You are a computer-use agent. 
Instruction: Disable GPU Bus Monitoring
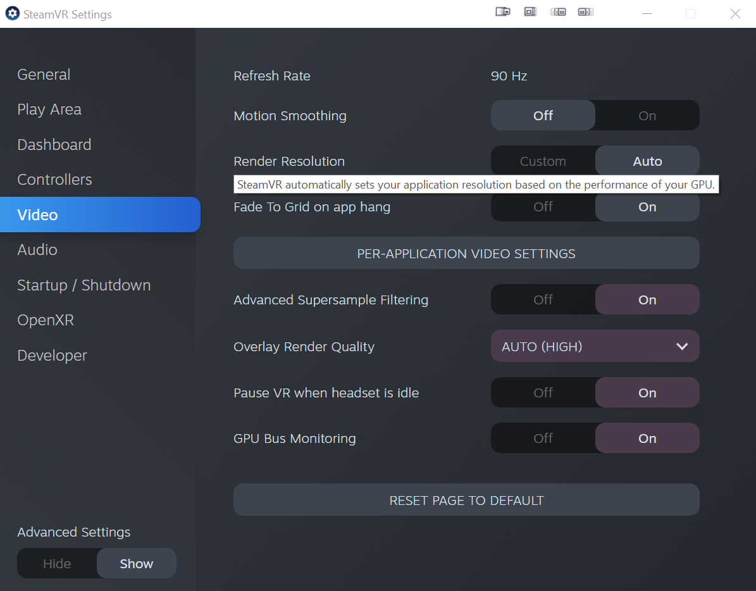click(x=543, y=439)
